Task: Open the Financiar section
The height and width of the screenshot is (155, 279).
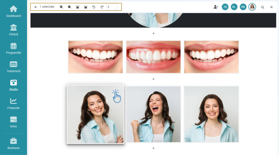Action: [x=13, y=104]
